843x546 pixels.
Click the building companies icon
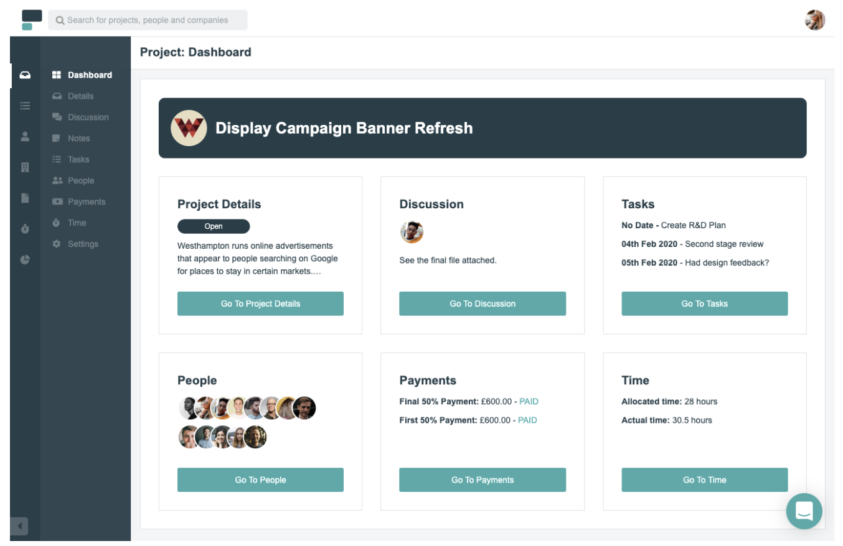pyautogui.click(x=25, y=167)
